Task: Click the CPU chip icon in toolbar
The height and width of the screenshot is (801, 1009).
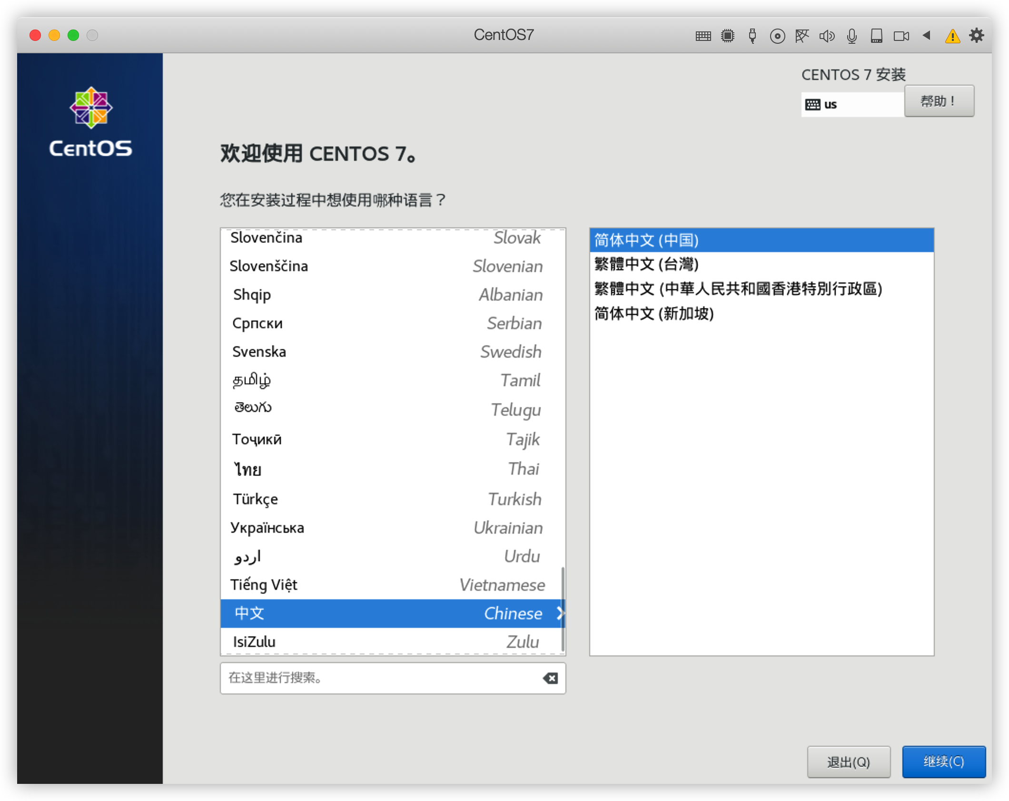Action: [x=728, y=36]
